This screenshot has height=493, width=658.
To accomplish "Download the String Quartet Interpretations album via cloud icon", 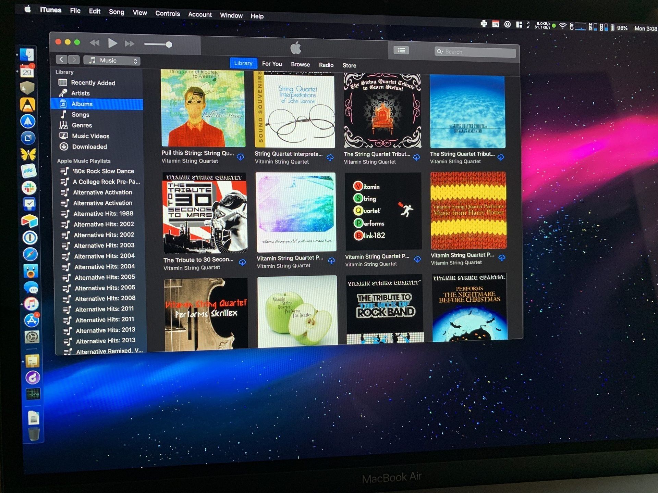I will [x=330, y=158].
